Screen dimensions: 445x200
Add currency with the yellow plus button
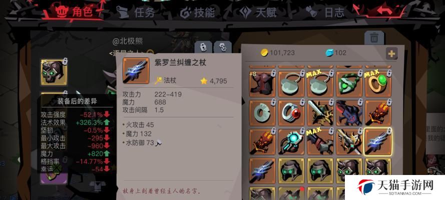click(391, 53)
